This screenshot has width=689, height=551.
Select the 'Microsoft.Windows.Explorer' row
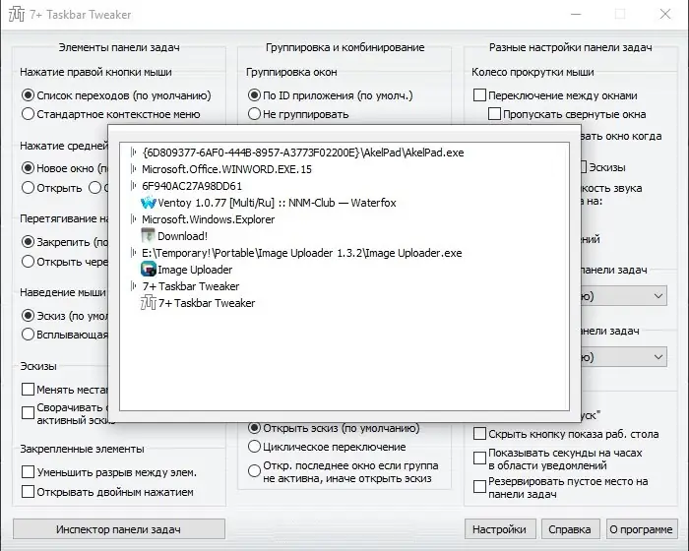(x=209, y=219)
